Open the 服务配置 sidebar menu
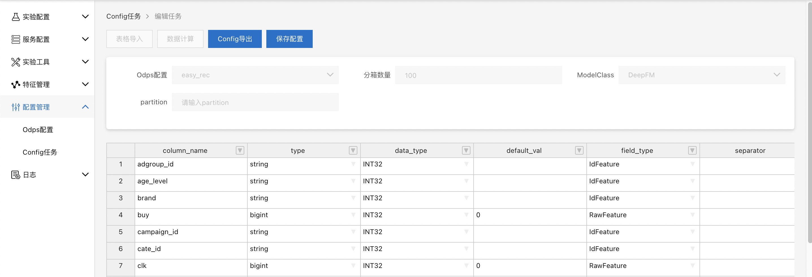The height and width of the screenshot is (277, 812). click(47, 39)
